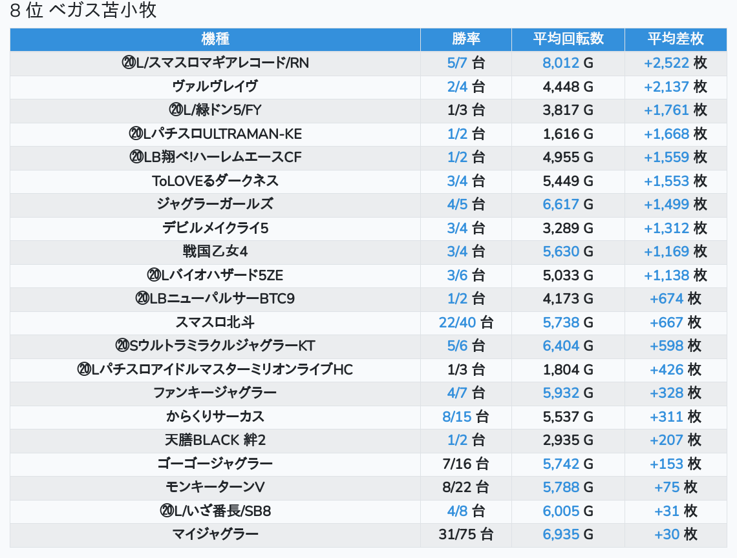Click the からくりサーカス machine name

coord(215,417)
